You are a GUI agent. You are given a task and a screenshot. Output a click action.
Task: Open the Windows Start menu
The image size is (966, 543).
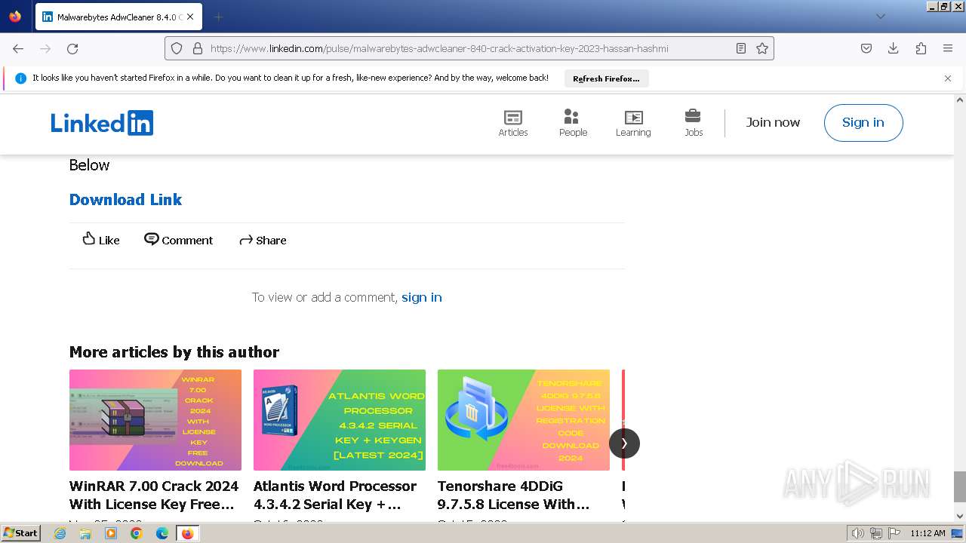coord(21,533)
